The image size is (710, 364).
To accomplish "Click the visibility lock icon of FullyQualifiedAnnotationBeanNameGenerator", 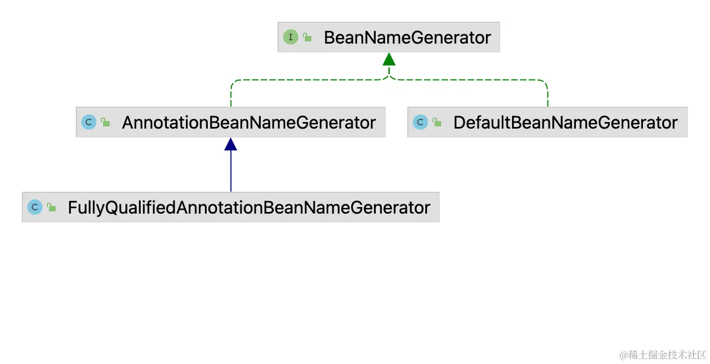I will [52, 207].
